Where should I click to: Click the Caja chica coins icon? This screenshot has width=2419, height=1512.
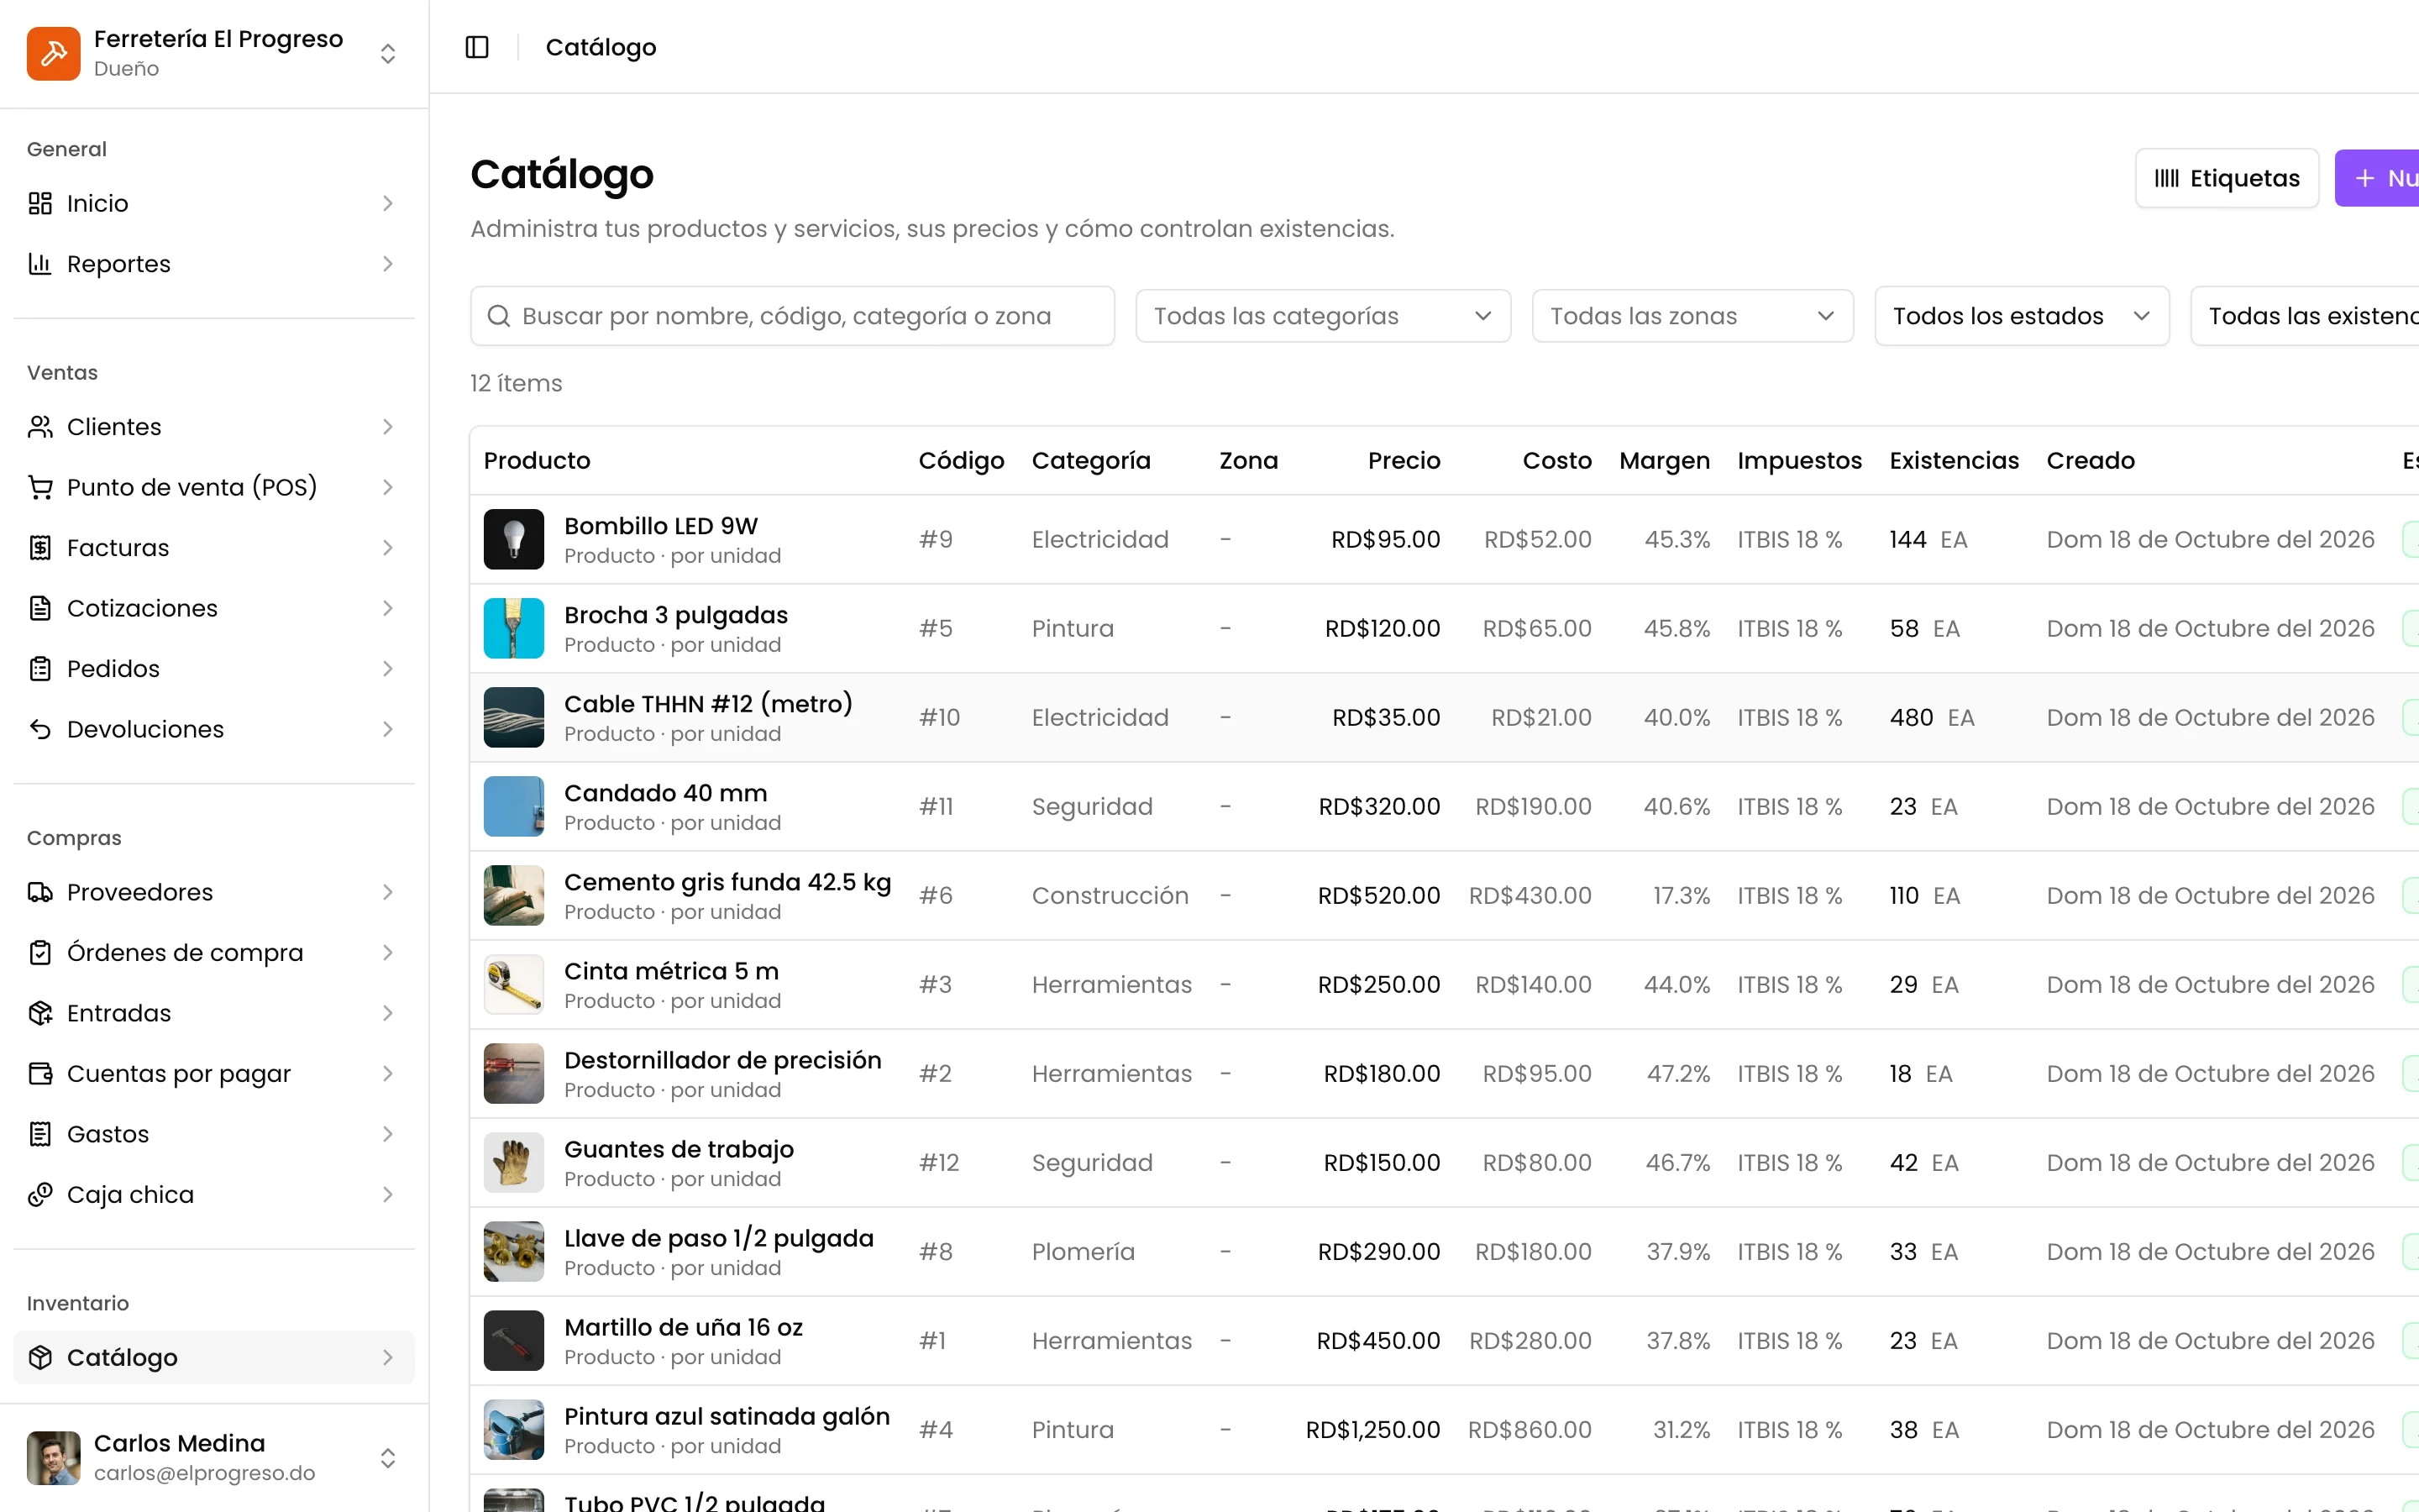click(40, 1195)
